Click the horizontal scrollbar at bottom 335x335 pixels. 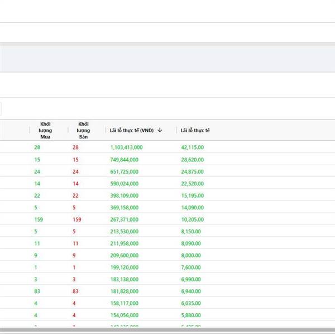(167, 330)
